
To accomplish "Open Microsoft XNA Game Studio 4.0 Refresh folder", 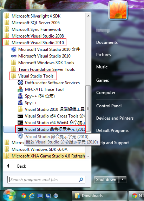I will [x=44, y=156].
